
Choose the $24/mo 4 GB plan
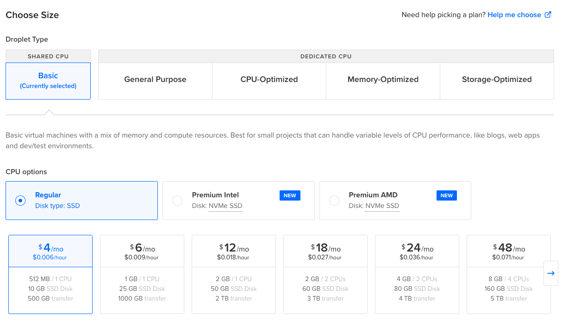pyautogui.click(x=417, y=274)
